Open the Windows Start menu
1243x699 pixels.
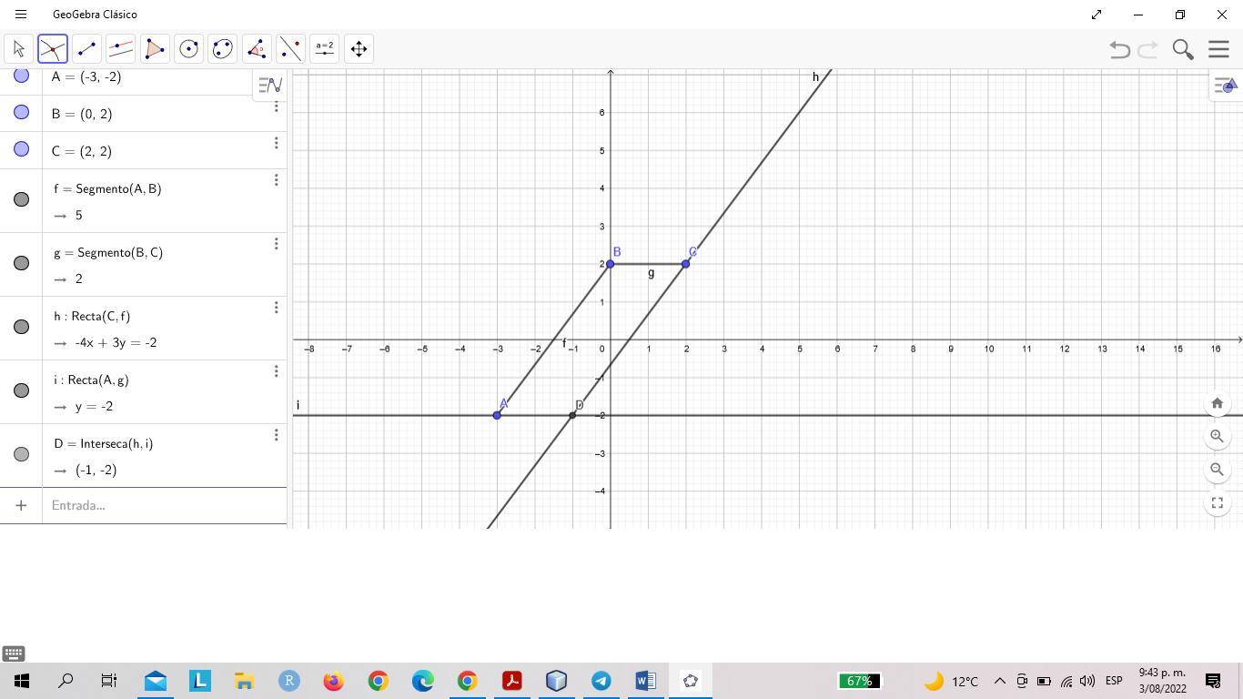click(x=22, y=681)
